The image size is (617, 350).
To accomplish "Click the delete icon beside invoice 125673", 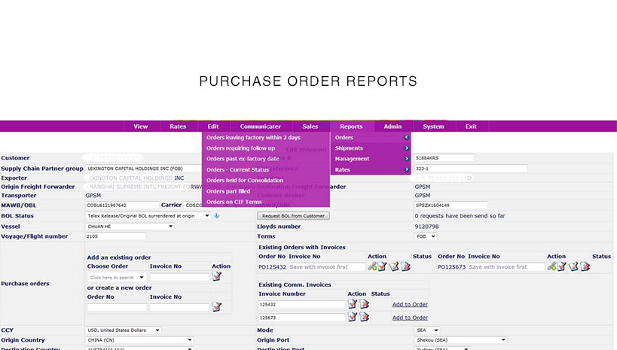I will point(364,318).
